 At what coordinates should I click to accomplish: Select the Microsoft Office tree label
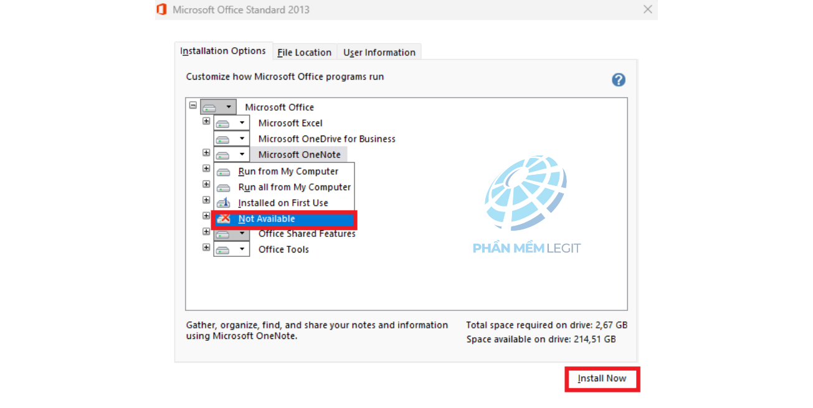[x=279, y=107]
